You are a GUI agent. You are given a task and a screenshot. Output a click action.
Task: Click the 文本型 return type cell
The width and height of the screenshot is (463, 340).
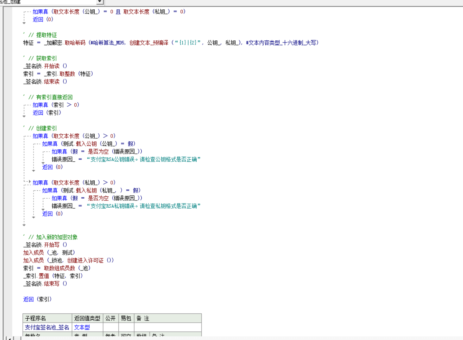(x=87, y=327)
